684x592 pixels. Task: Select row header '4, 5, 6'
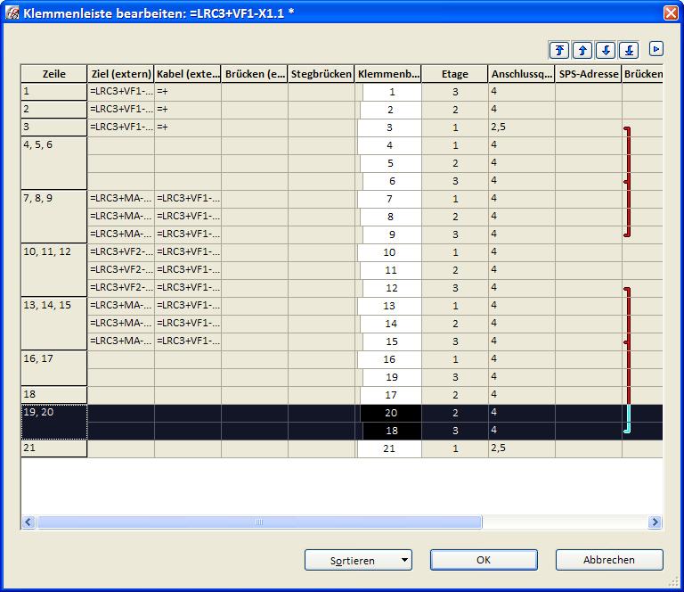click(x=54, y=163)
